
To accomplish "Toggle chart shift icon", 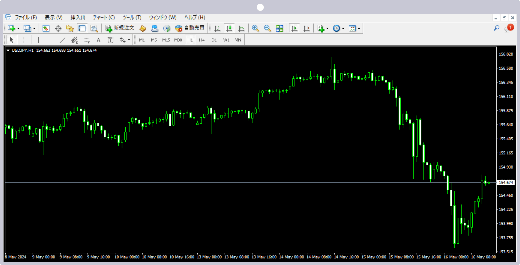I will [307, 28].
